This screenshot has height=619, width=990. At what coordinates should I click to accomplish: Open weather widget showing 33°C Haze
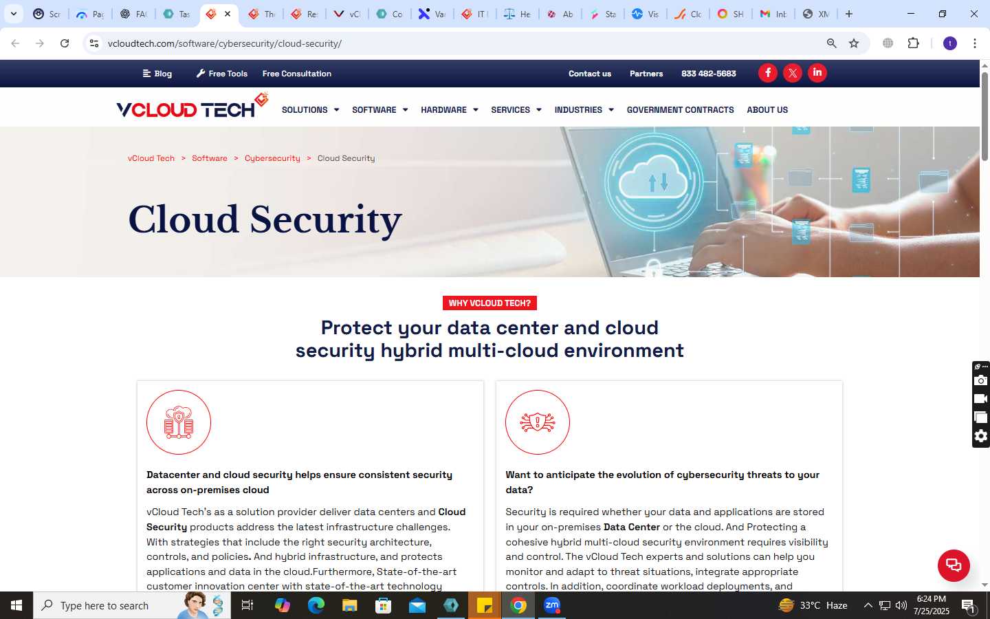pyautogui.click(x=813, y=605)
